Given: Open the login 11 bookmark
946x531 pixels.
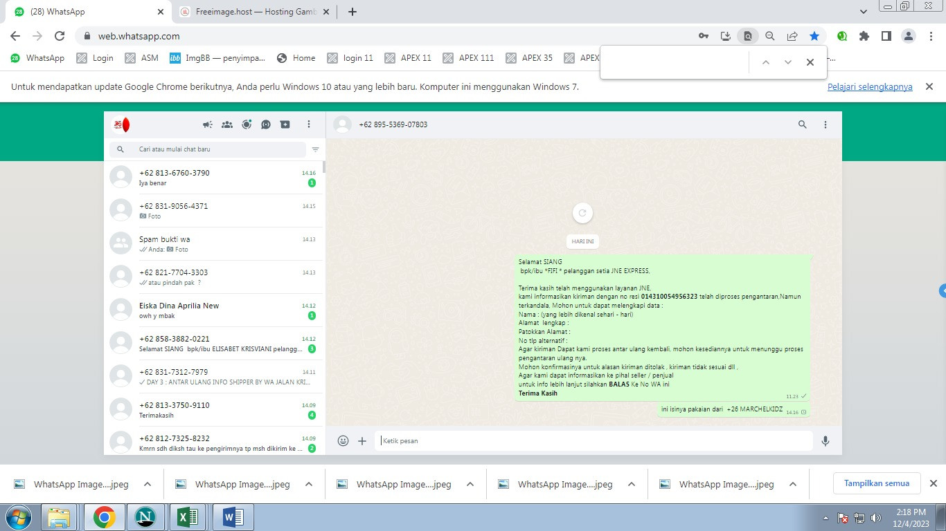Looking at the screenshot, I should tap(350, 58).
